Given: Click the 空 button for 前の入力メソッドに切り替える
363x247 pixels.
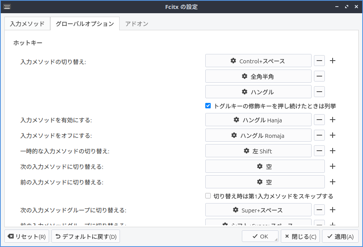Looking at the screenshot, I should coord(265,182).
